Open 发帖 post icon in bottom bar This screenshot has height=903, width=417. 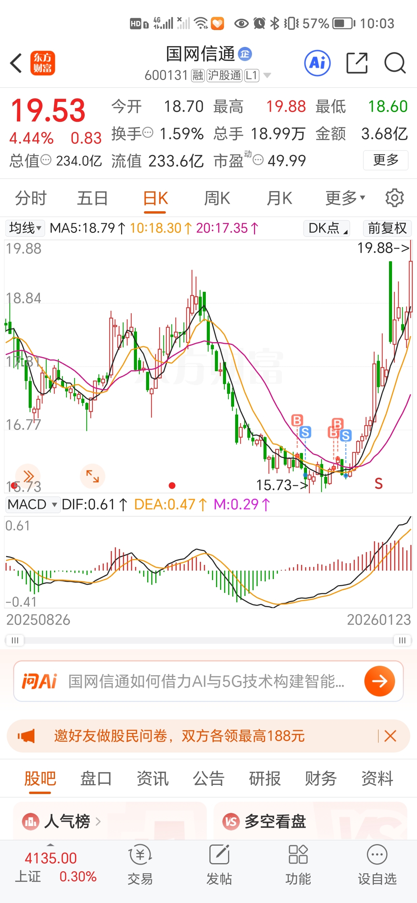point(219,855)
